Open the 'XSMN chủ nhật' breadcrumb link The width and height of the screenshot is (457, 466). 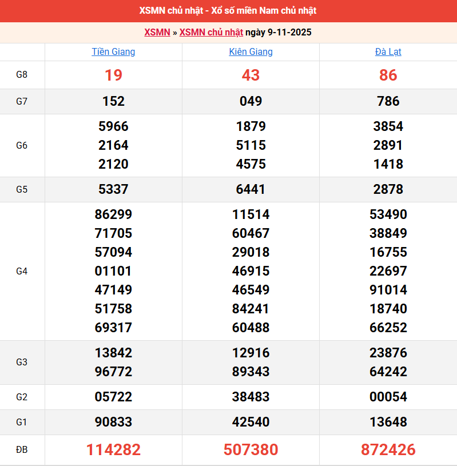(x=211, y=32)
